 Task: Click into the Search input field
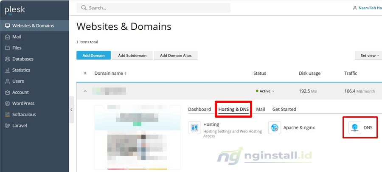154,8
